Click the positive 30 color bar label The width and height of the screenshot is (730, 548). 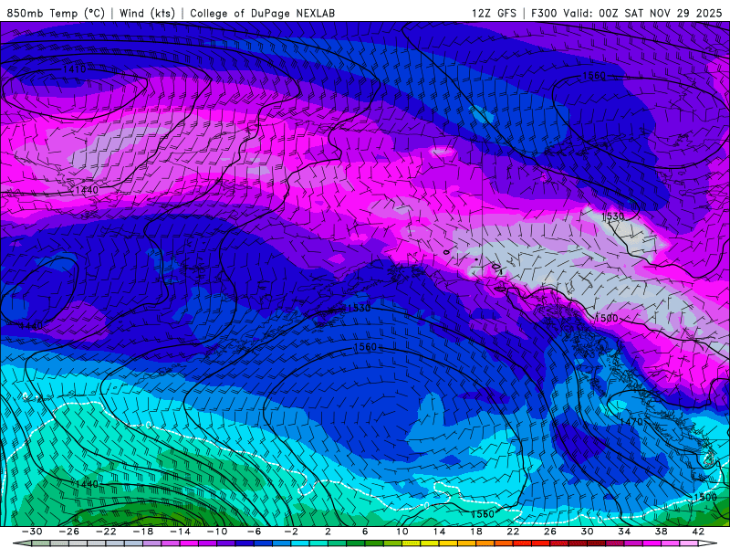point(587,532)
